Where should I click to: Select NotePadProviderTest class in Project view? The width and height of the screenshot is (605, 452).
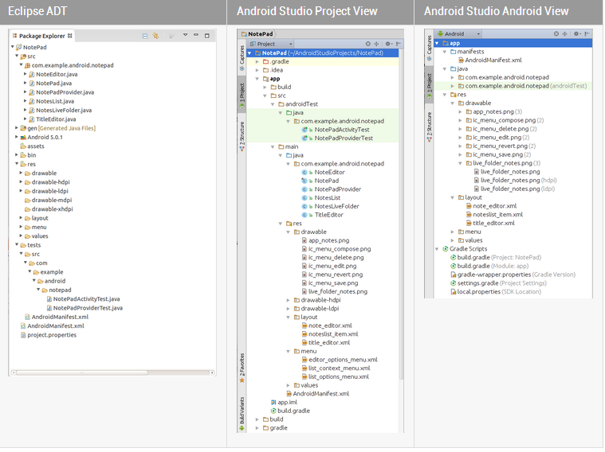tap(344, 138)
